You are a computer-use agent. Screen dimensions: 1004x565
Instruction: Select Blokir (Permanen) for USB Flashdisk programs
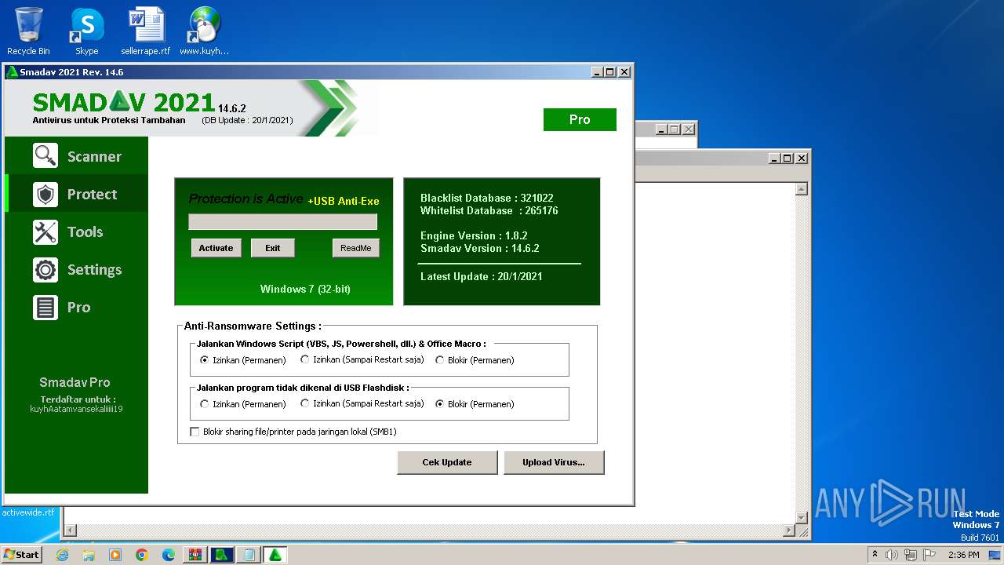(440, 404)
